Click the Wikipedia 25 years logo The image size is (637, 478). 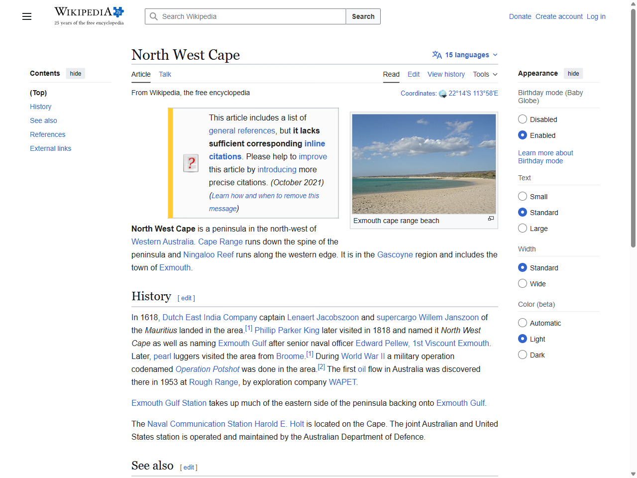tap(89, 16)
